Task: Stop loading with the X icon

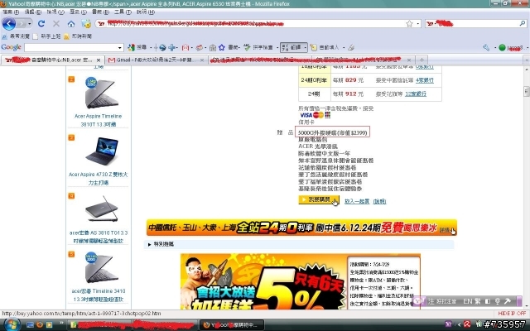Action: pyautogui.click(x=56, y=24)
